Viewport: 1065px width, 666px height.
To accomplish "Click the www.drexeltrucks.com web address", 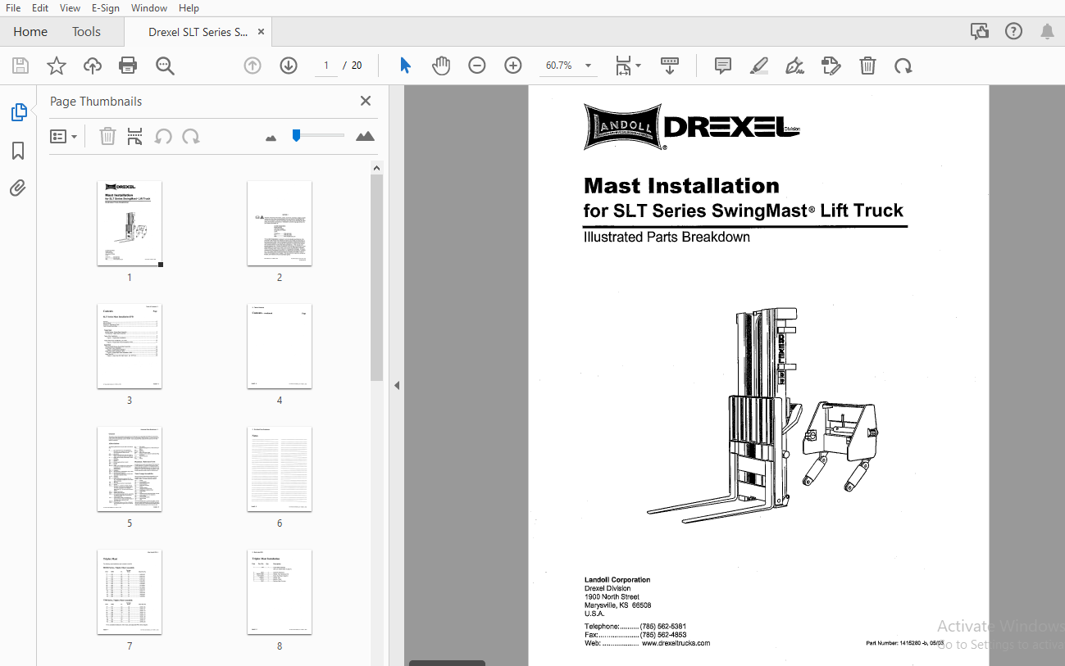I will click(x=676, y=643).
